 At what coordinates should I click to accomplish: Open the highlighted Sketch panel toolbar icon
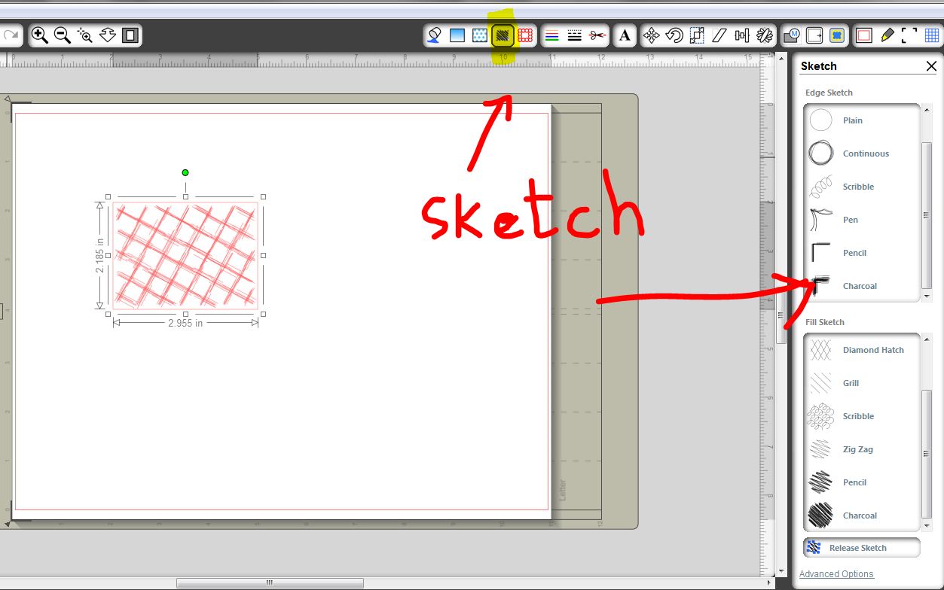(502, 35)
